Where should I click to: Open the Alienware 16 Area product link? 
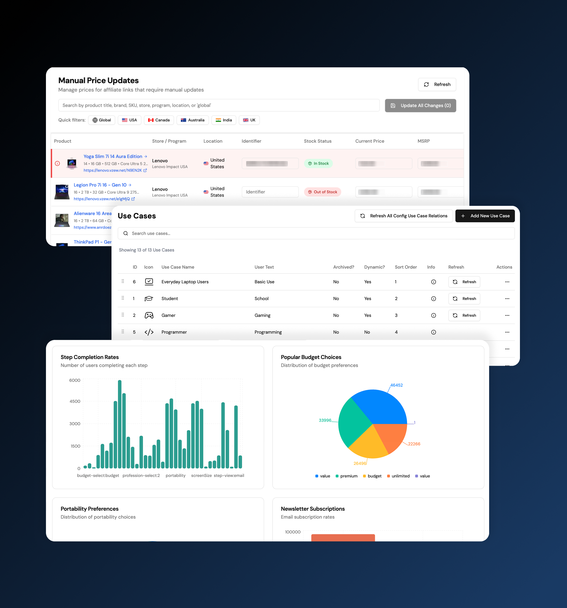tap(92, 213)
